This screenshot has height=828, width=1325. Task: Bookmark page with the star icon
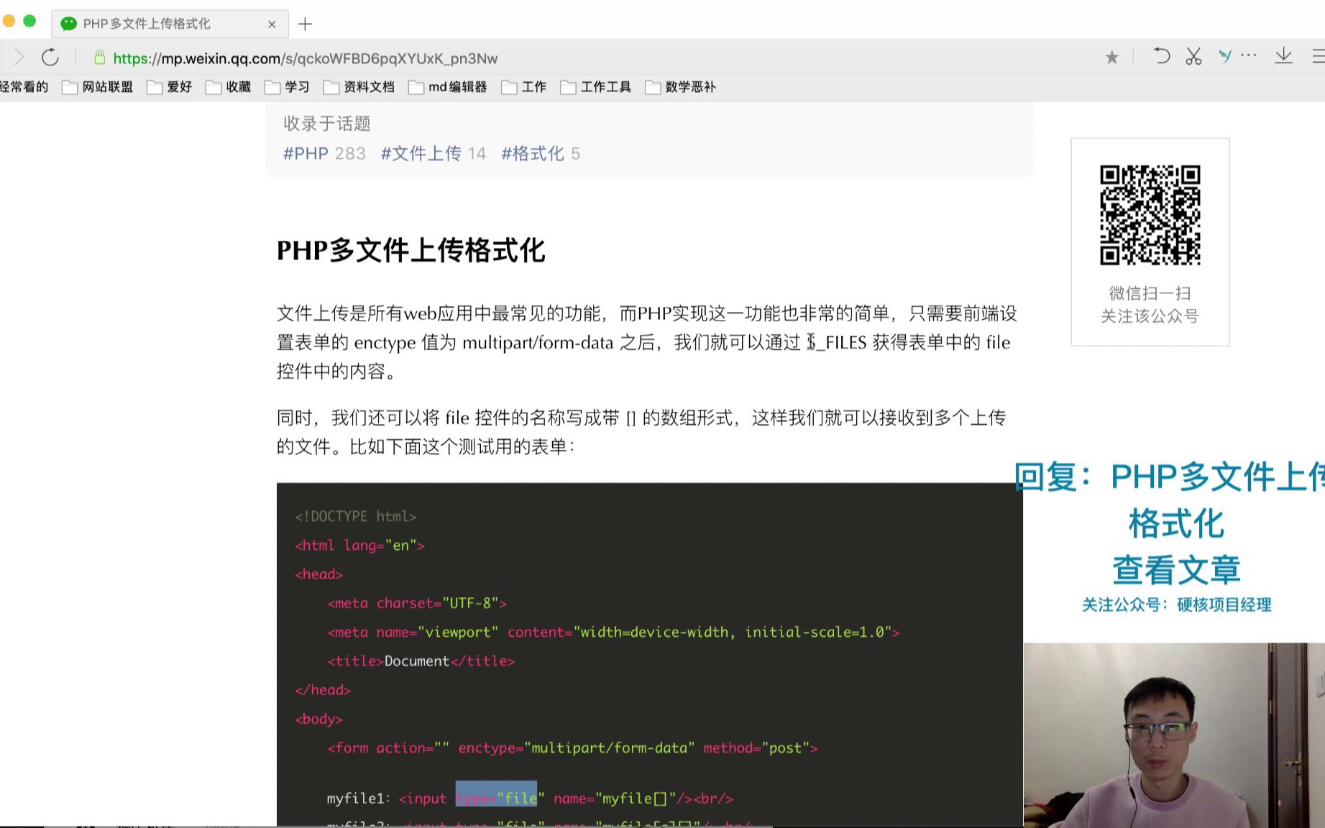click(1112, 57)
